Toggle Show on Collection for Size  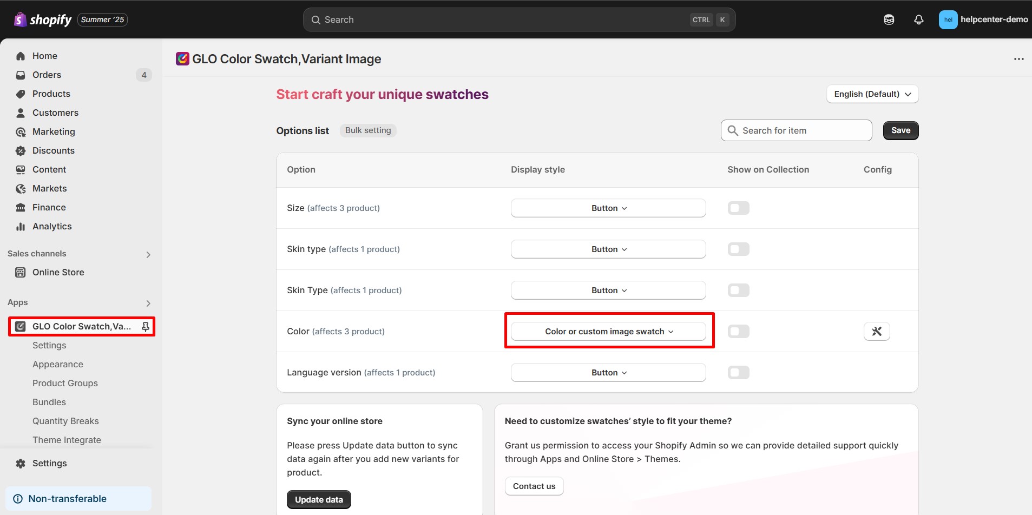click(x=738, y=208)
